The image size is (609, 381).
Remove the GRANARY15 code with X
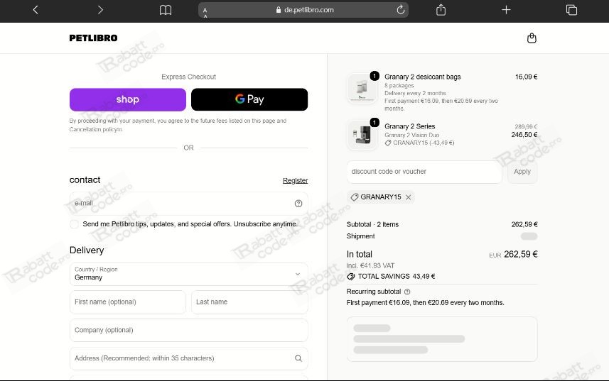click(408, 197)
